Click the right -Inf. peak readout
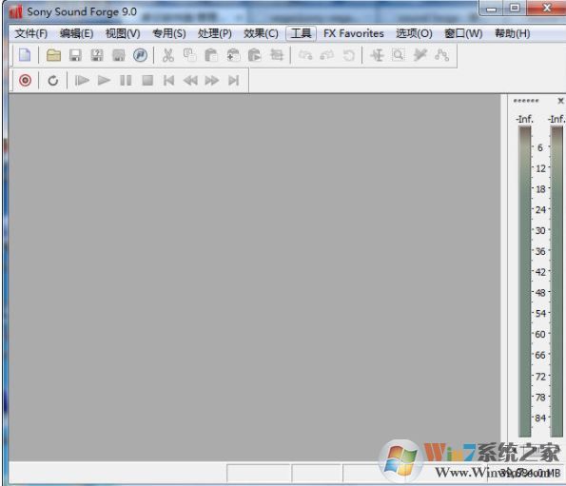The width and height of the screenshot is (566, 486). pos(556,119)
